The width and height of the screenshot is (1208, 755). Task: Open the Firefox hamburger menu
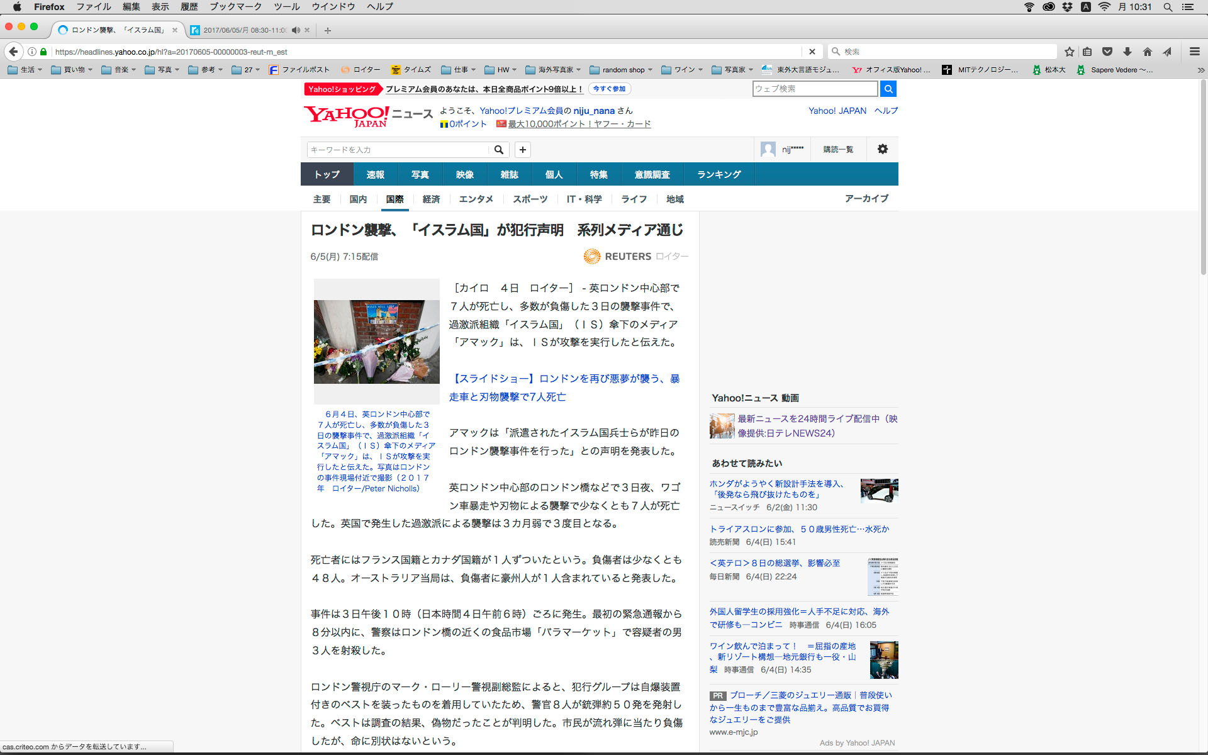coord(1194,52)
